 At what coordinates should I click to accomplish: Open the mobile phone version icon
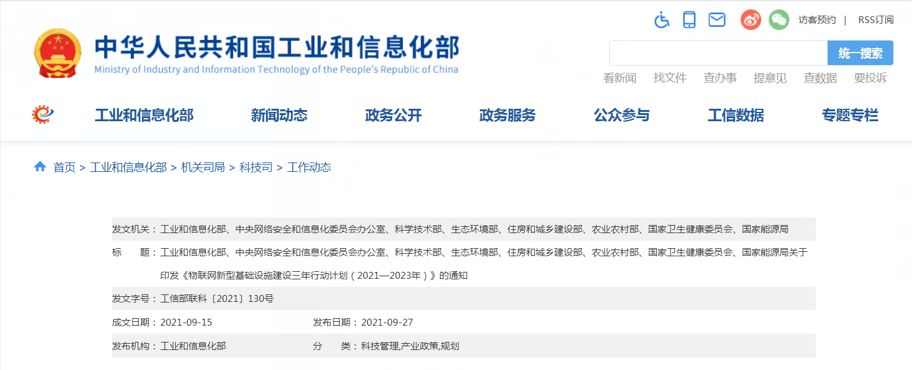[689, 20]
